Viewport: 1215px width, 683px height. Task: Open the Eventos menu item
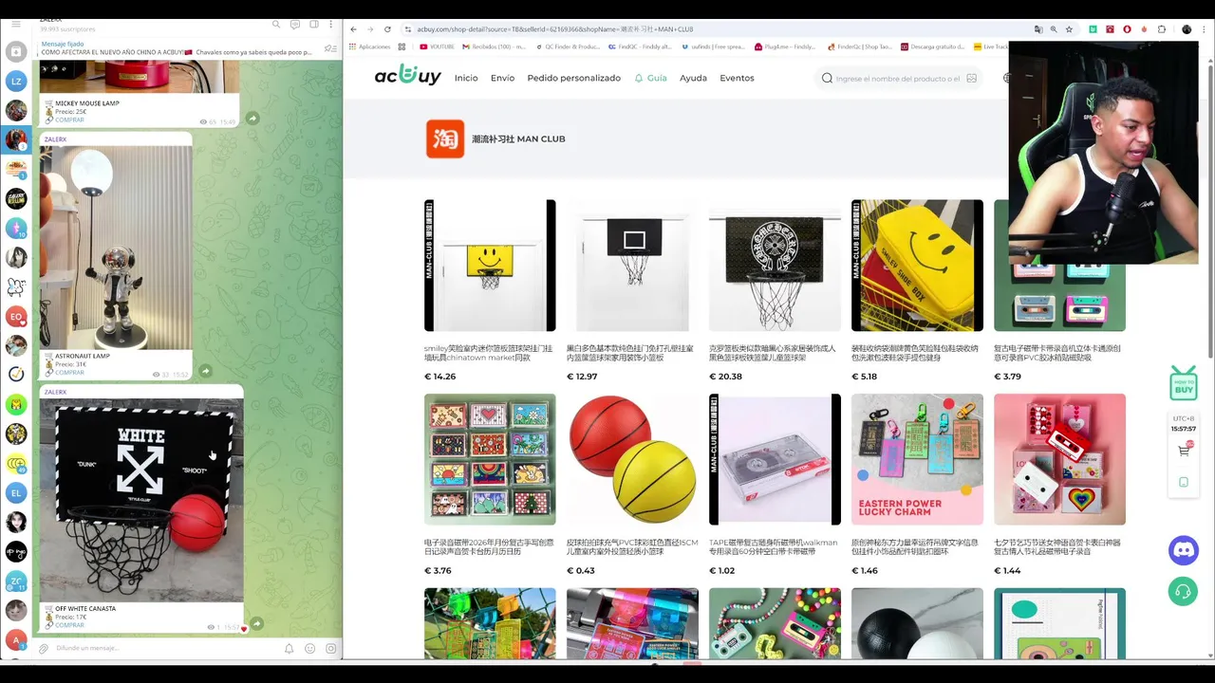(737, 78)
